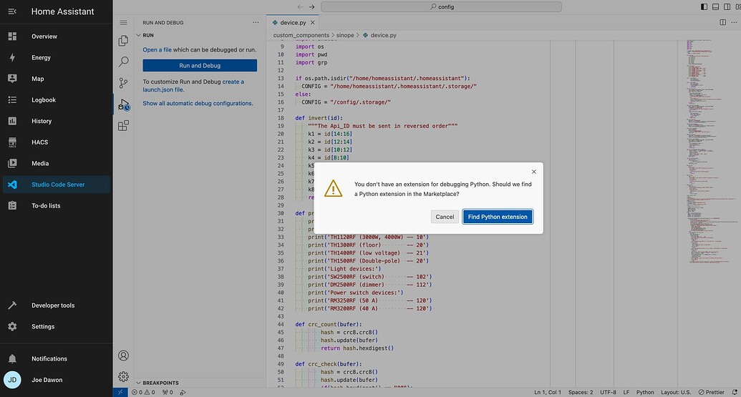Open Joe Dawon user profile
Image resolution: width=741 pixels, height=397 pixels.
tap(57, 380)
